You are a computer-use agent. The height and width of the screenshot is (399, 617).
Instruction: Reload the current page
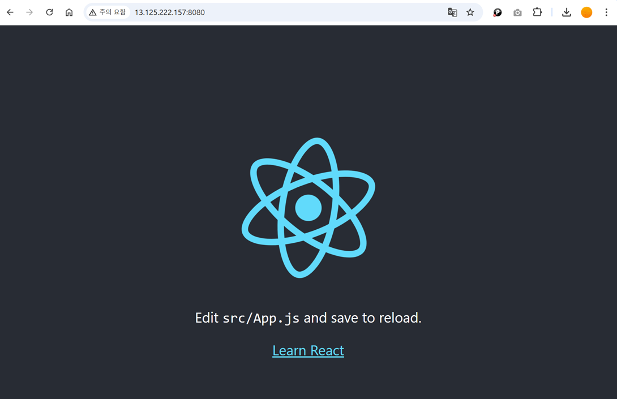click(49, 12)
